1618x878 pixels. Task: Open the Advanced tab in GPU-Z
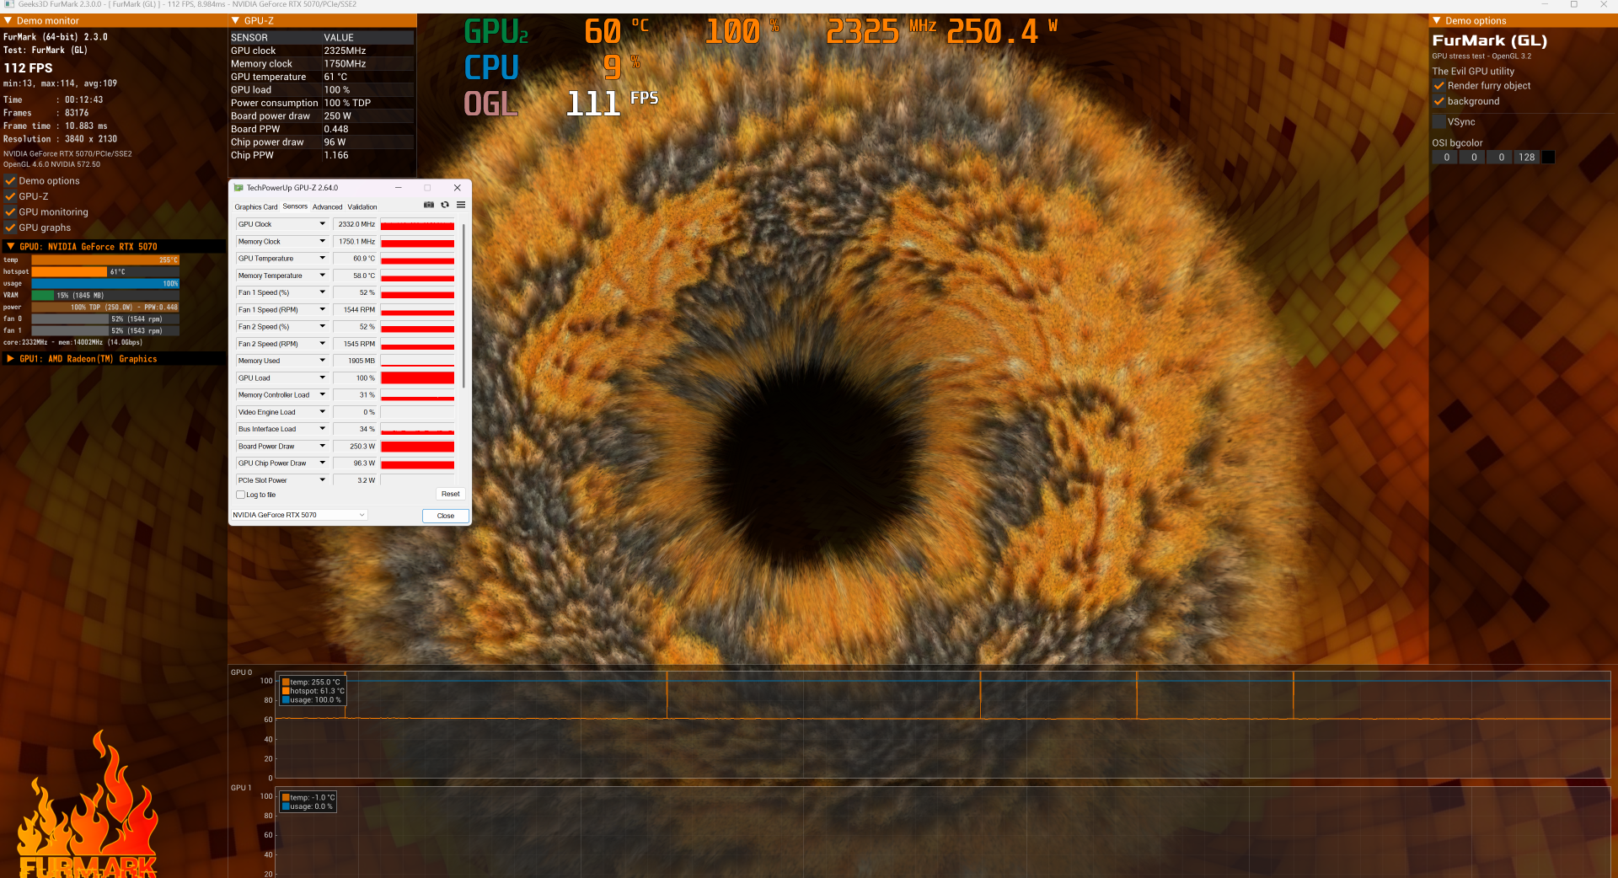[x=327, y=206]
